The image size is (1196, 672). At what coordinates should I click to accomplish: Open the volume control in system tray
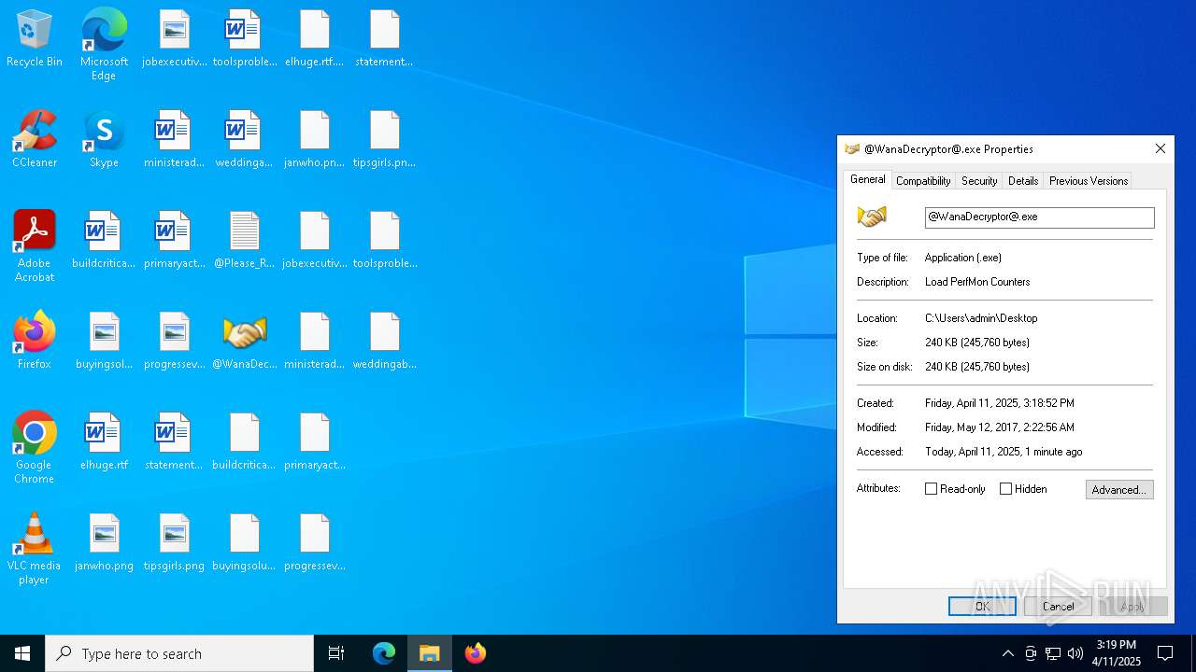click(x=1075, y=653)
